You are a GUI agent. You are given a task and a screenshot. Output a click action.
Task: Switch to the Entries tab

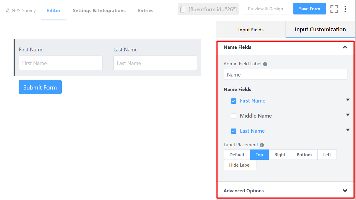pyautogui.click(x=145, y=10)
